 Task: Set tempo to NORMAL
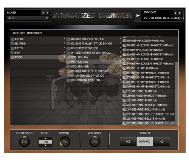click(145, 142)
